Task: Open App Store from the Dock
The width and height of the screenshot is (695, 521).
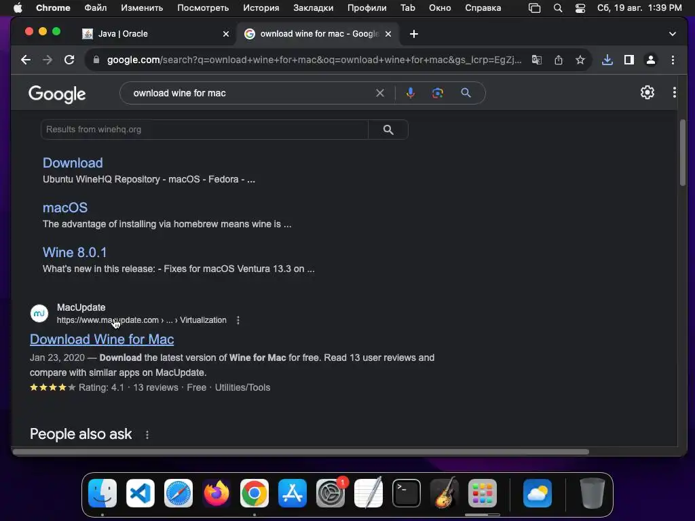Action: tap(293, 493)
